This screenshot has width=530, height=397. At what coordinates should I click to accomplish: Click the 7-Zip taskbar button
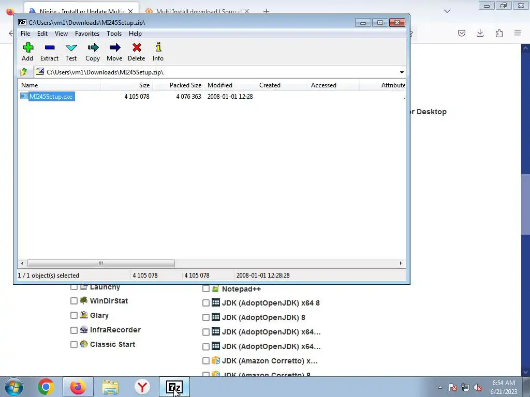(x=174, y=387)
